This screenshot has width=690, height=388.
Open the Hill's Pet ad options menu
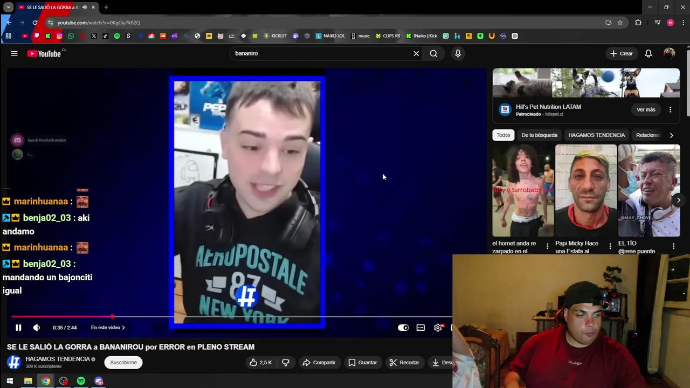tap(670, 110)
